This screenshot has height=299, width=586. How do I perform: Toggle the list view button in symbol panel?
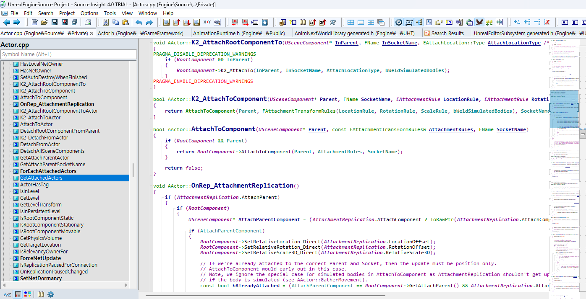(18, 294)
